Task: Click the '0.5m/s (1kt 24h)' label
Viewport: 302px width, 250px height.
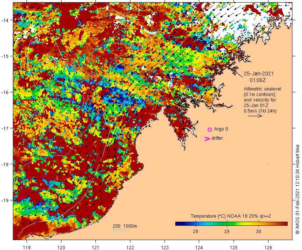Action: pos(260,111)
